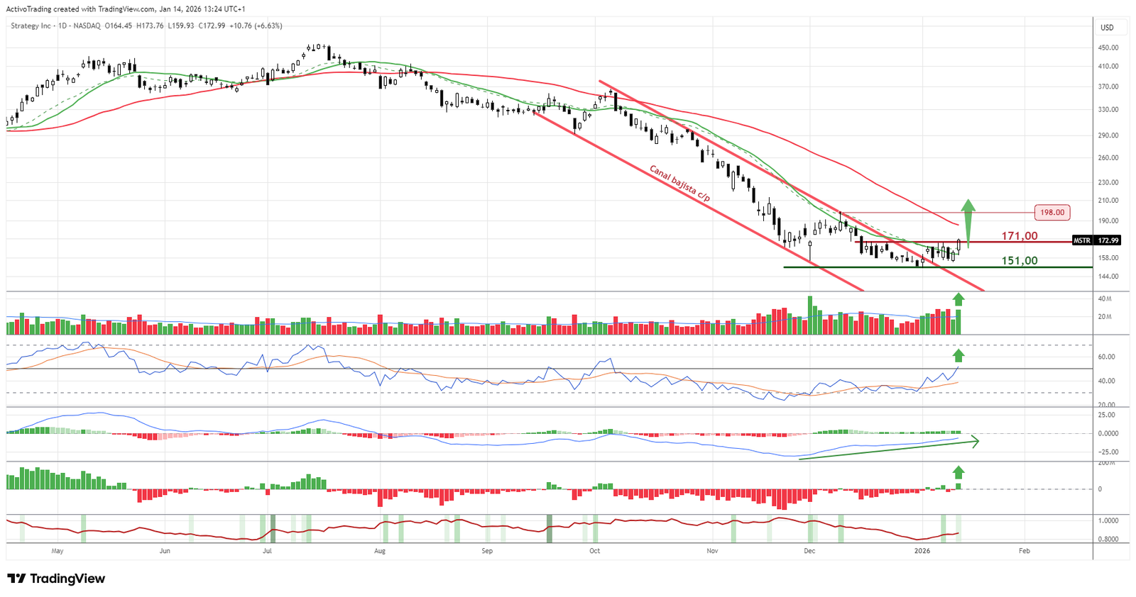The width and height of the screenshot is (1136, 597).
Task: Click the green 151,00 support label
Action: coord(1019,260)
